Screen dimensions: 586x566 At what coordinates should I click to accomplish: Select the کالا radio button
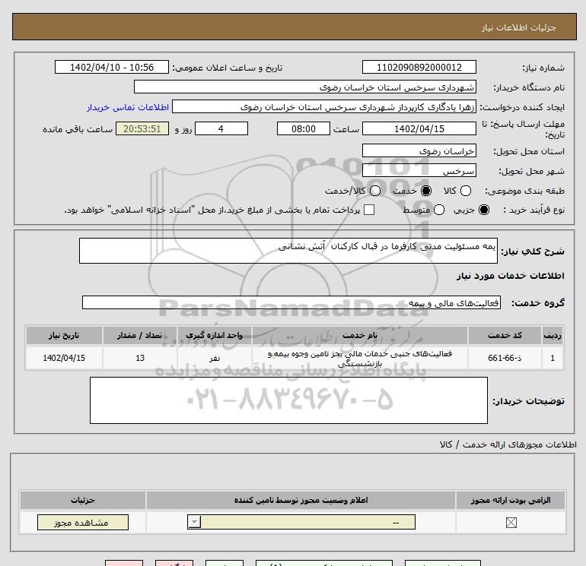tap(466, 191)
